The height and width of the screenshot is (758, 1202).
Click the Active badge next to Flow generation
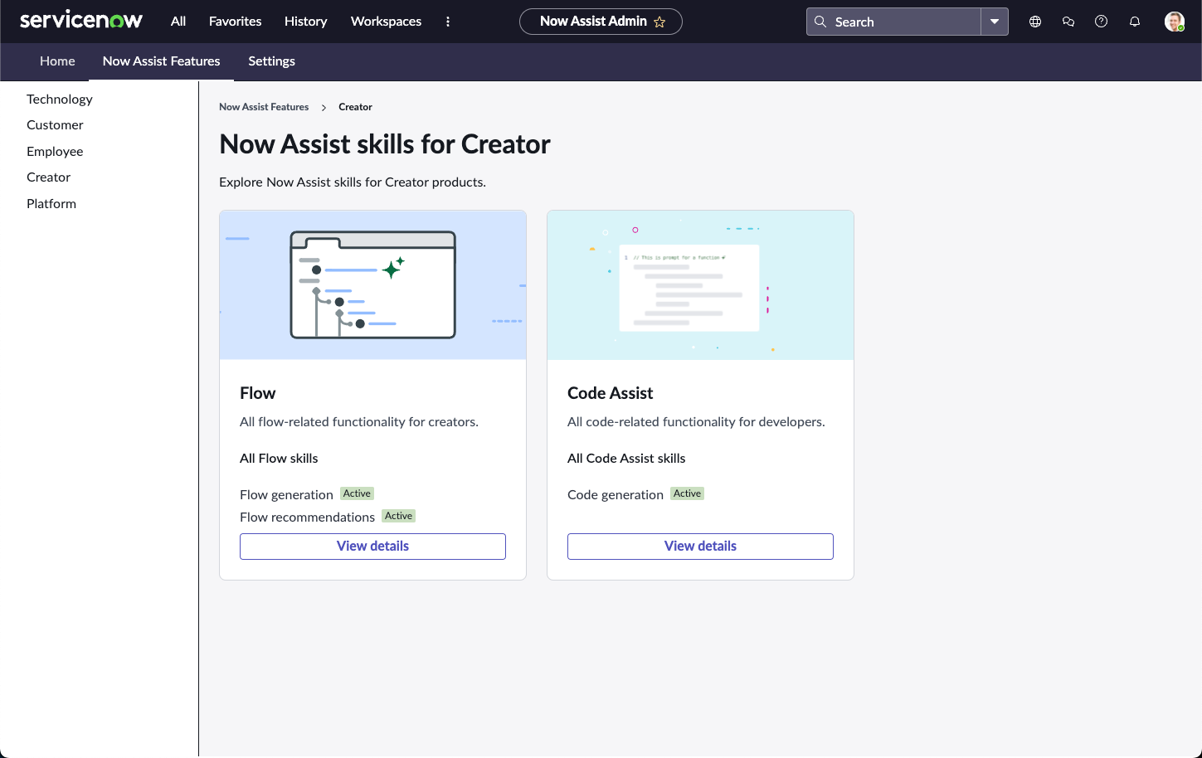pyautogui.click(x=358, y=493)
